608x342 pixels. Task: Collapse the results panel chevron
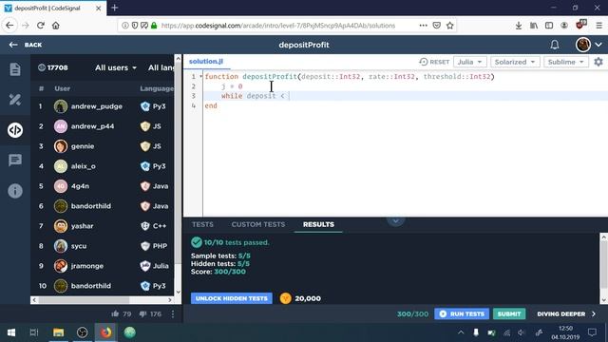coord(395,220)
